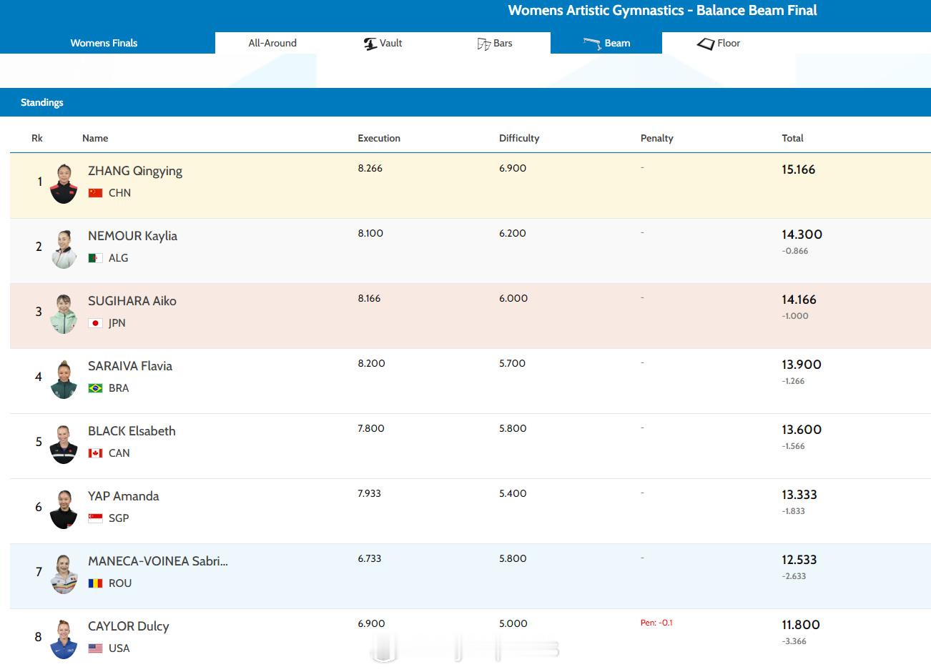Viewport: 931px width, 672px height.
Task: Open NEMOUR Kaylia's name link
Action: (x=132, y=236)
